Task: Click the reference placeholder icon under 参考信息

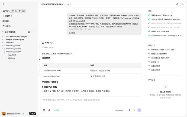Action: click(x=165, y=87)
